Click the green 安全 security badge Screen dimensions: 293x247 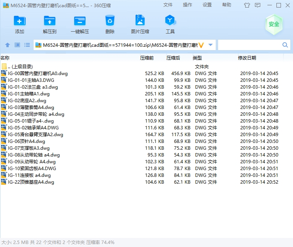point(274,25)
